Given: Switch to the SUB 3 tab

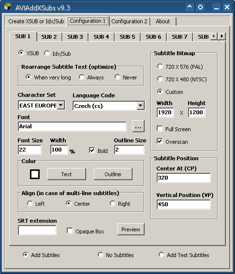Looking at the screenshot, I should pos(75,37).
